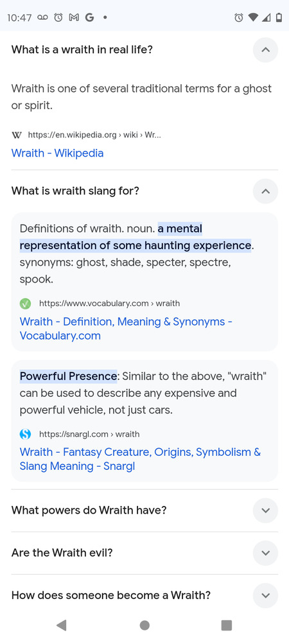The width and height of the screenshot is (289, 642).
Task: Tap the https://snargl.com › wraith URL
Action: click(x=89, y=434)
